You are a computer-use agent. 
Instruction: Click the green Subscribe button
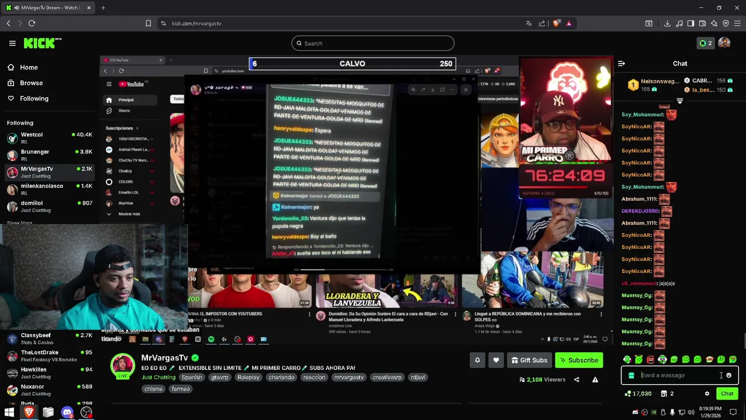click(x=579, y=360)
